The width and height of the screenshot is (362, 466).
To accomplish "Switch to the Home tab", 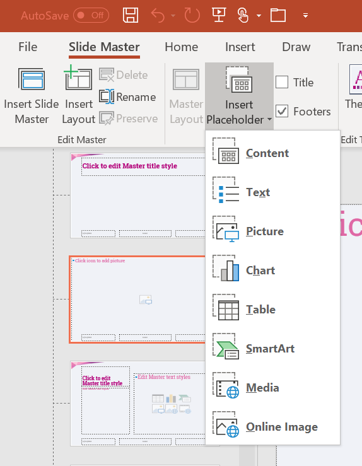I will (x=181, y=47).
